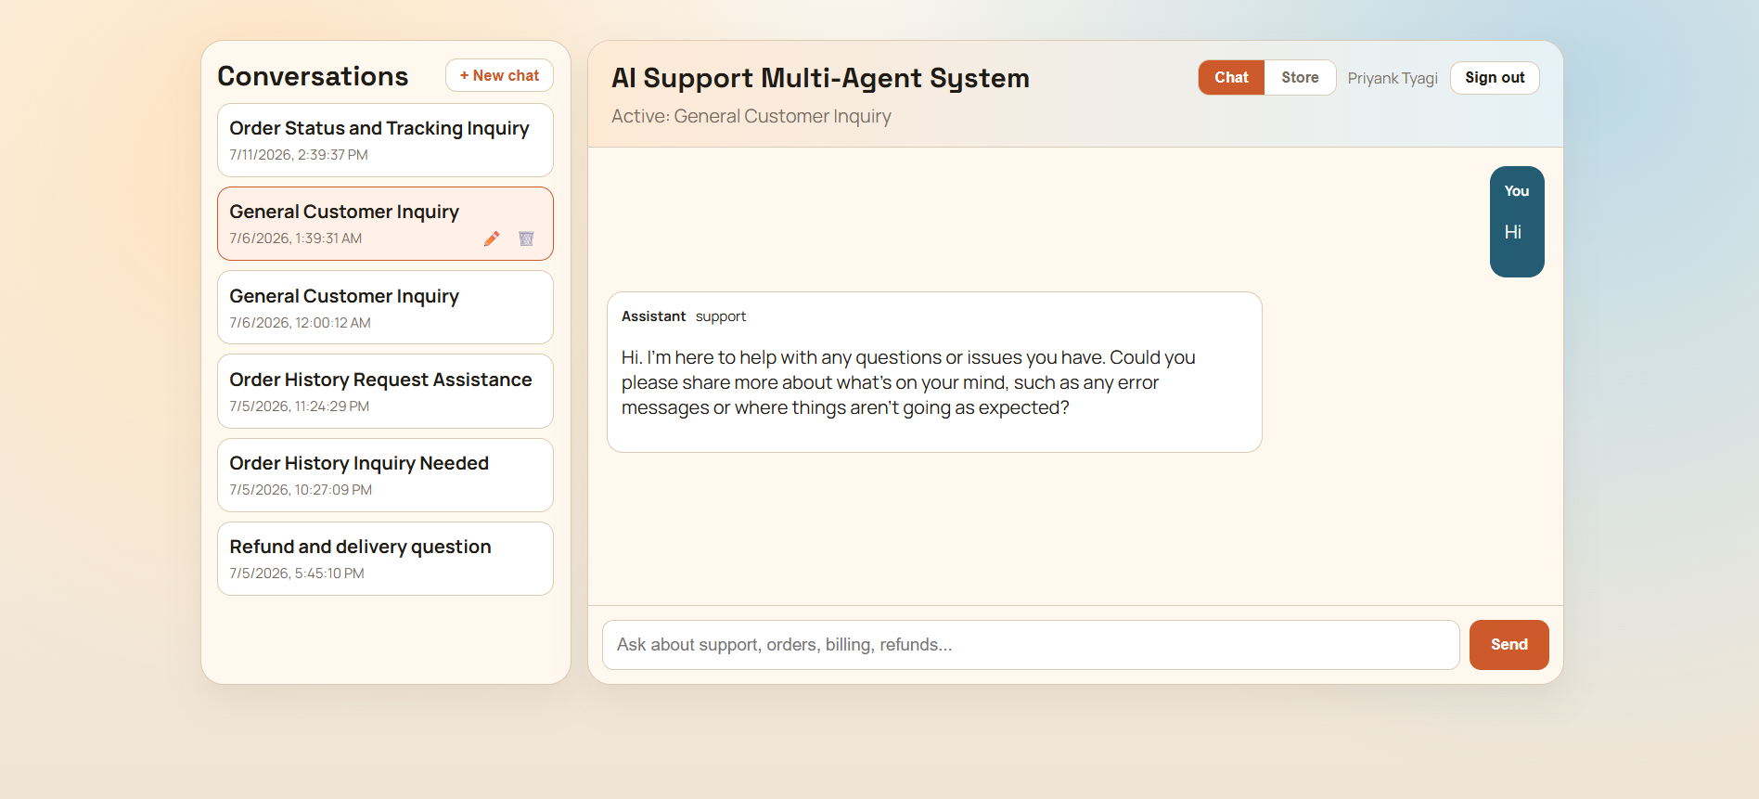
Task: Focus the Ask about support input field
Action: 1031,645
